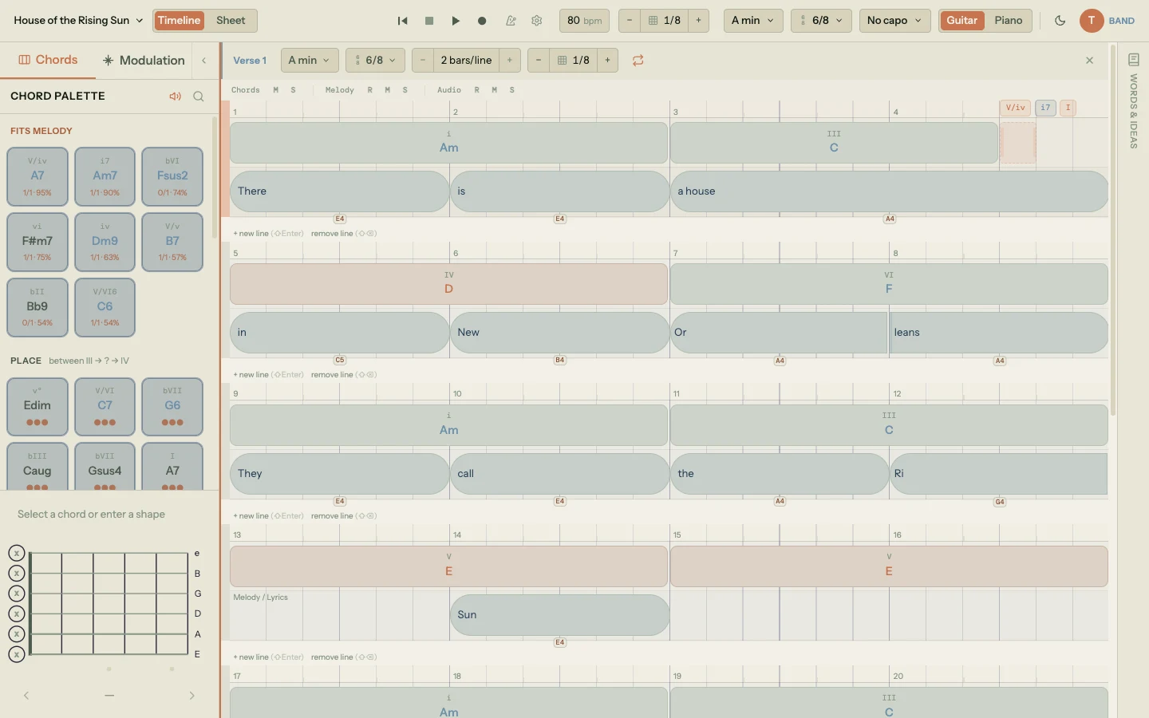The height and width of the screenshot is (718, 1149).
Task: Increase tempo with the BPM field
Action: [584, 21]
